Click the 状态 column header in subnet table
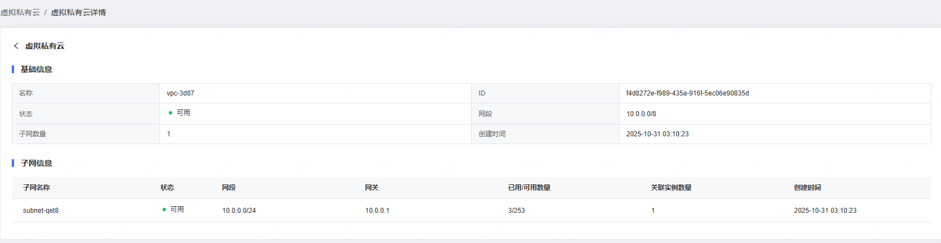 (x=167, y=188)
